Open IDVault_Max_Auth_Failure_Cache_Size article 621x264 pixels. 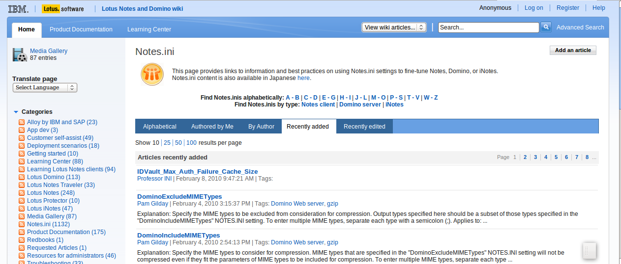click(197, 171)
